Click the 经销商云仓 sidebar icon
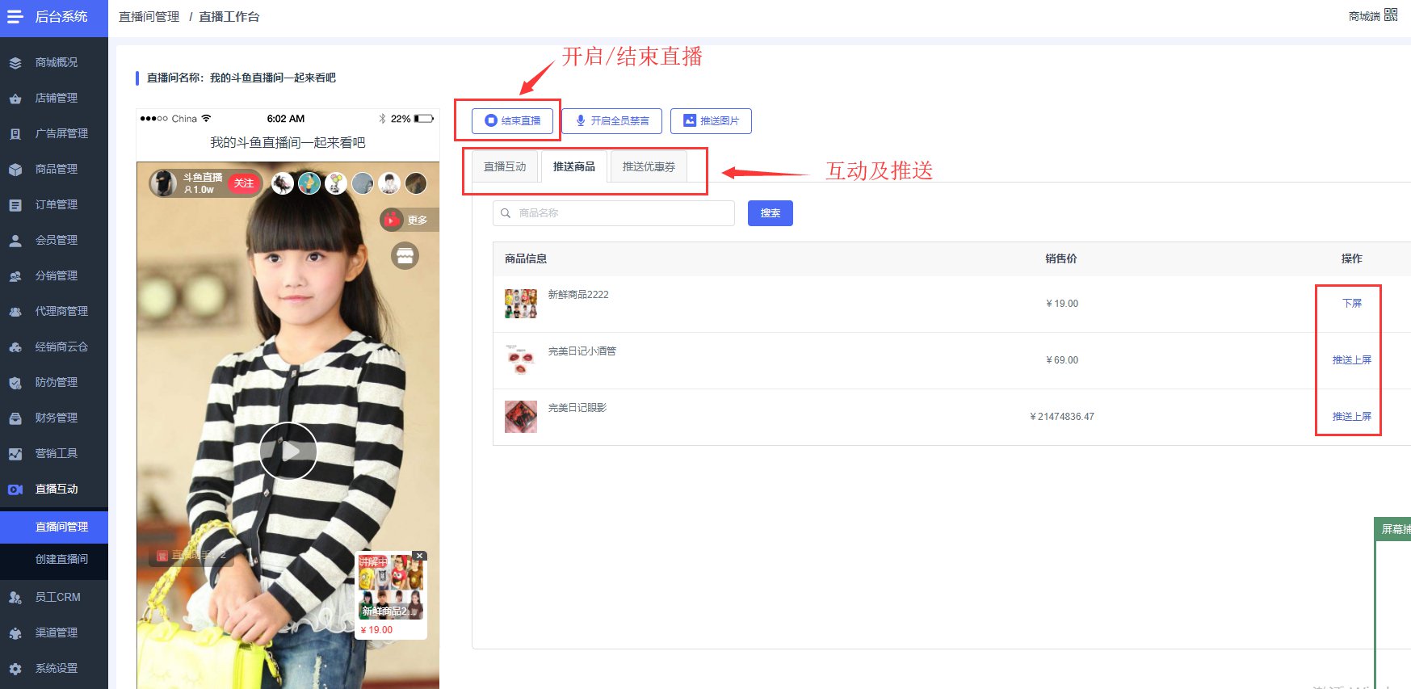 pyautogui.click(x=15, y=347)
